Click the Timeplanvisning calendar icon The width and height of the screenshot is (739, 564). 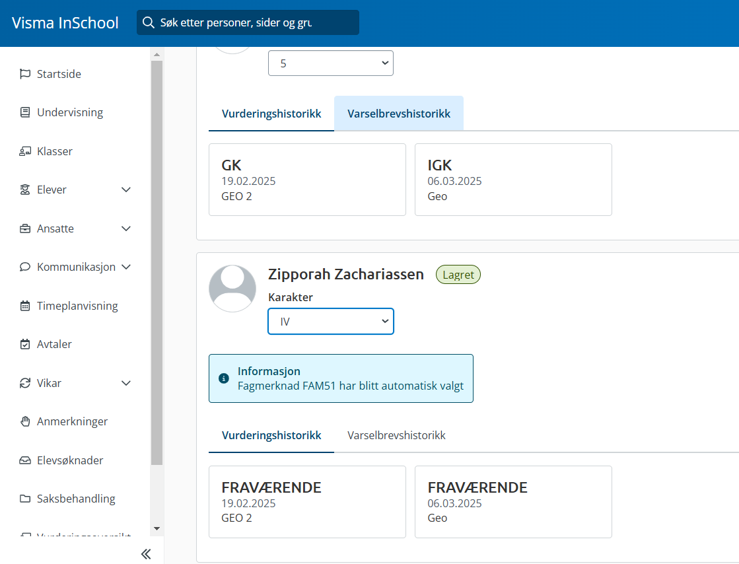[x=25, y=306]
